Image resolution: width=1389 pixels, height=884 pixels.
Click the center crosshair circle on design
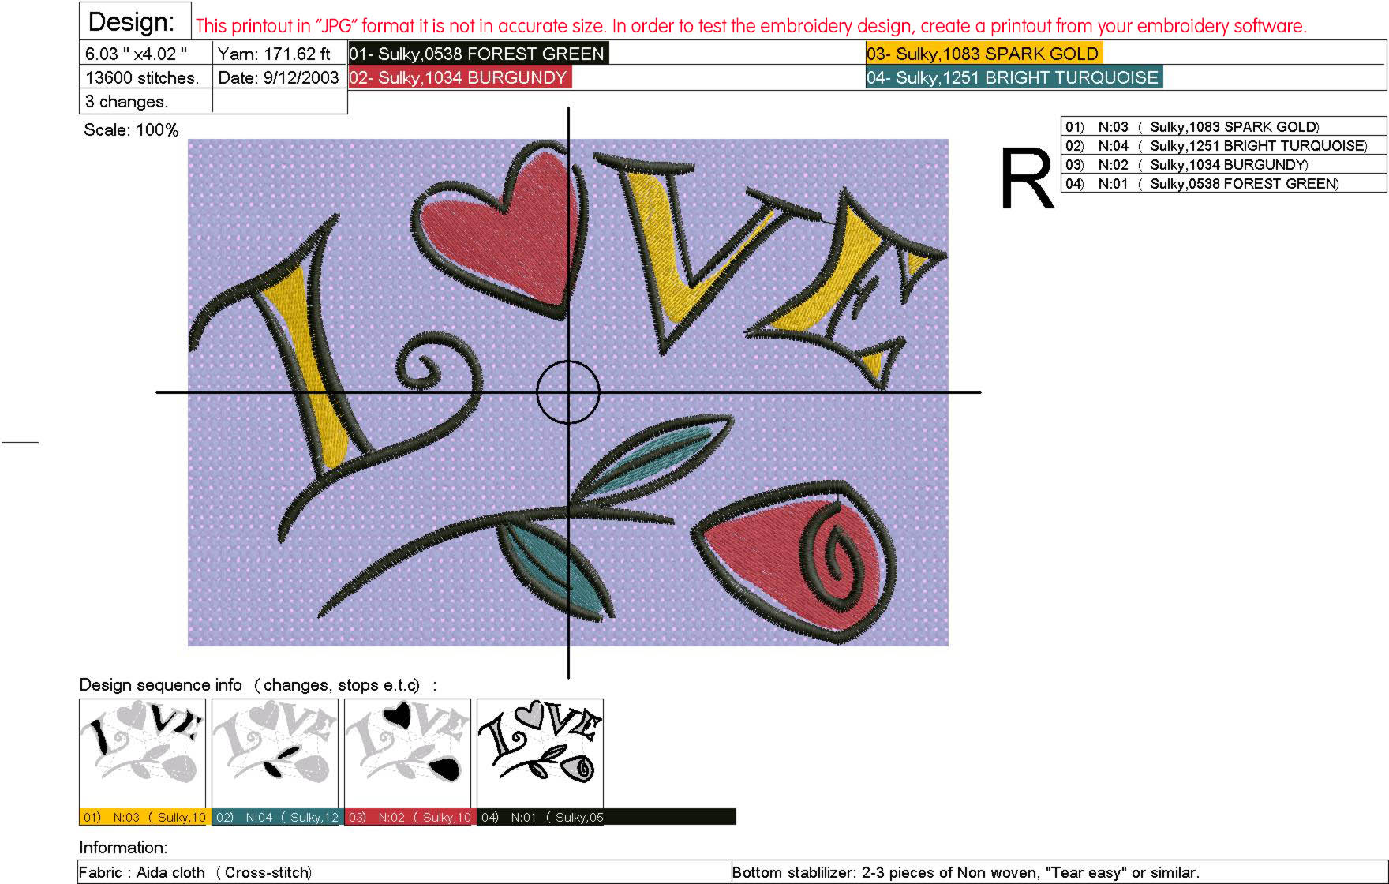(568, 391)
